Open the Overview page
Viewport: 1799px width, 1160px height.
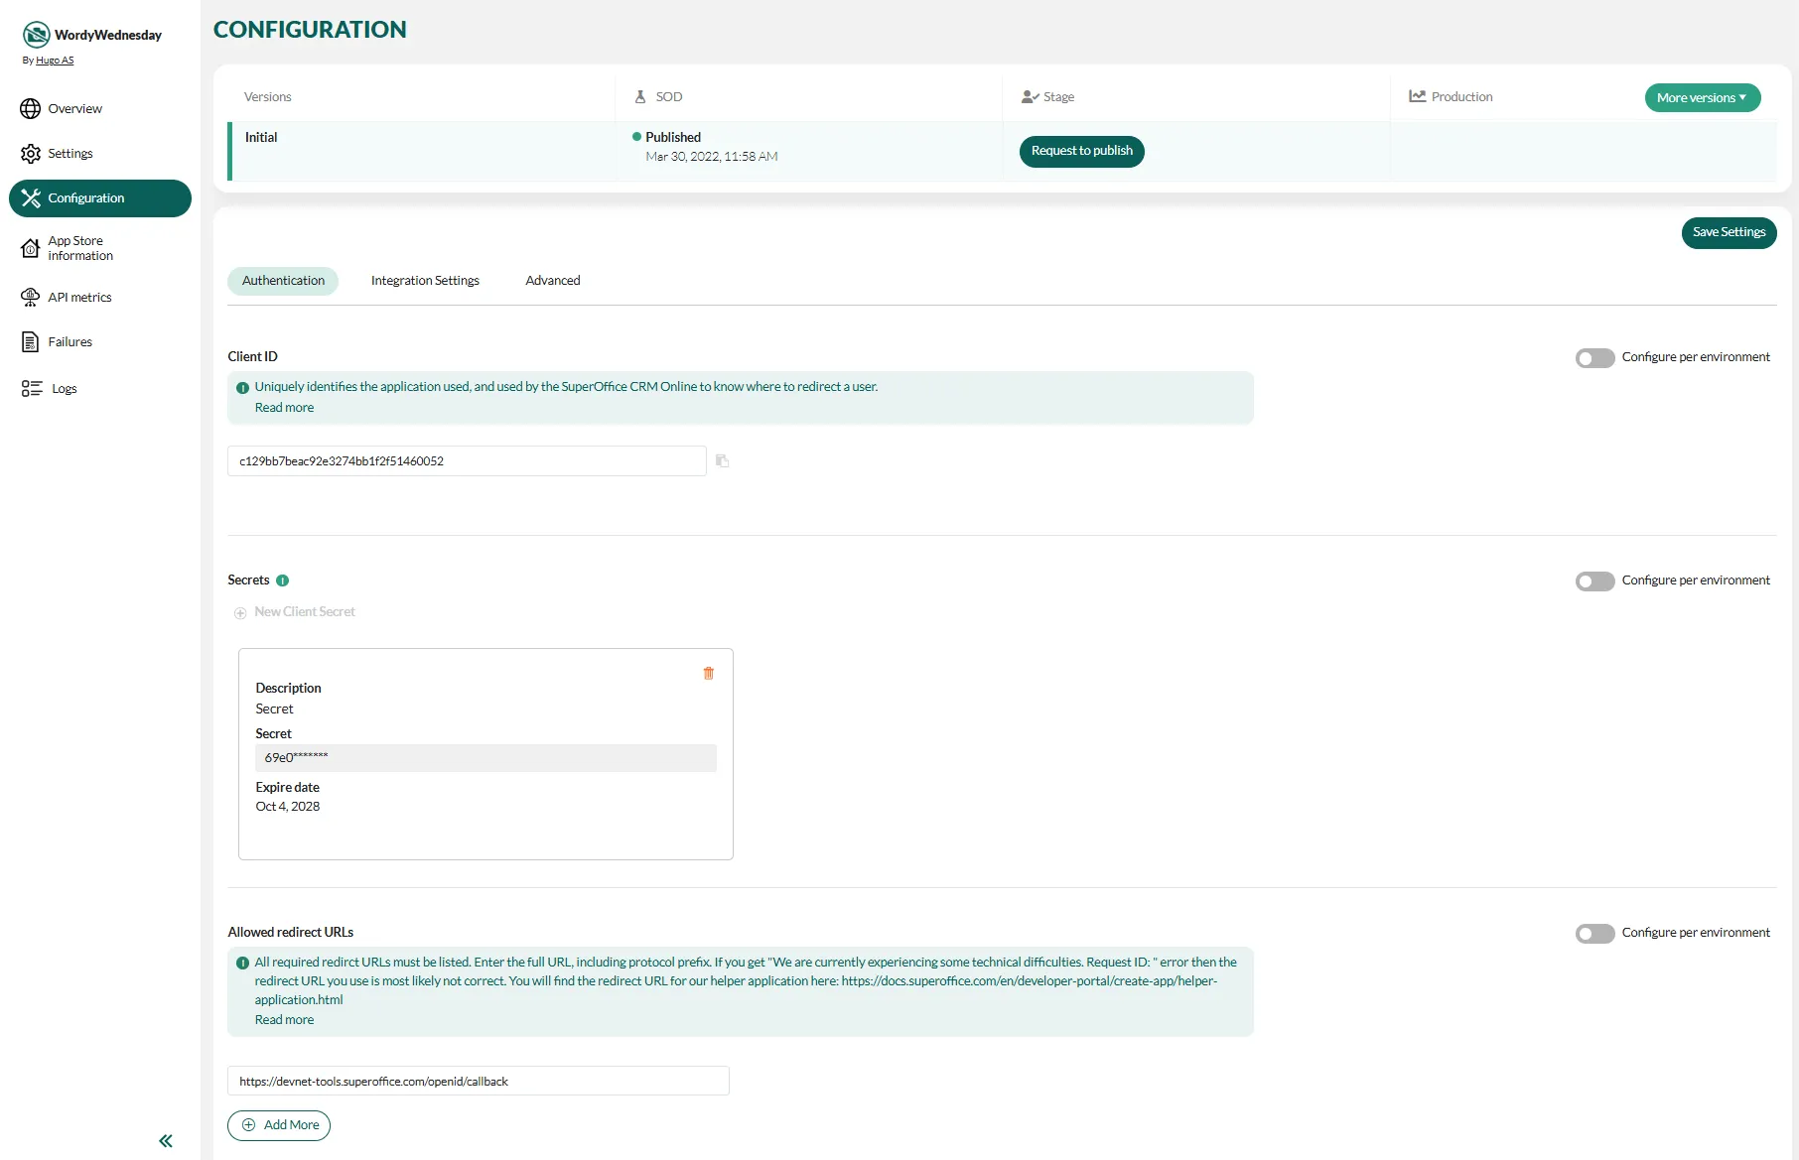click(x=74, y=109)
